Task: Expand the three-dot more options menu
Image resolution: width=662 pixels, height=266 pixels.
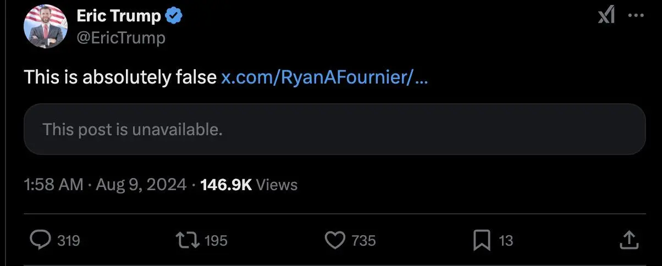Action: (x=636, y=16)
